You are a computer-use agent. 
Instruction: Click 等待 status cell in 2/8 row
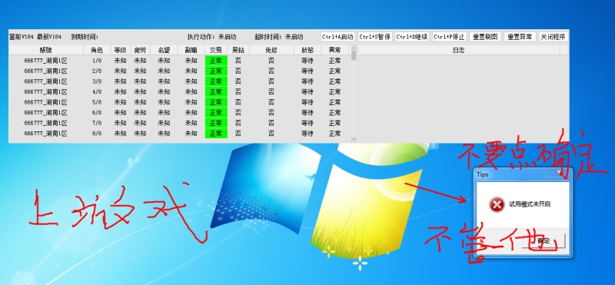point(307,71)
